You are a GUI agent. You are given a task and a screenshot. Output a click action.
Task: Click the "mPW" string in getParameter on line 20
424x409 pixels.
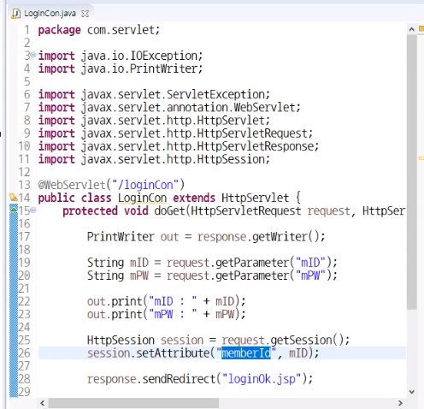(310, 276)
